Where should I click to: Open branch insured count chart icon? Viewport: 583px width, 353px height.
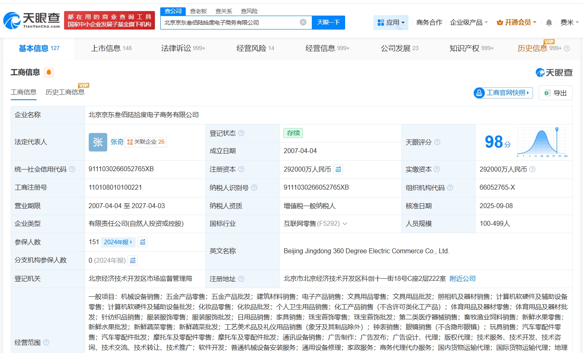(x=133, y=260)
